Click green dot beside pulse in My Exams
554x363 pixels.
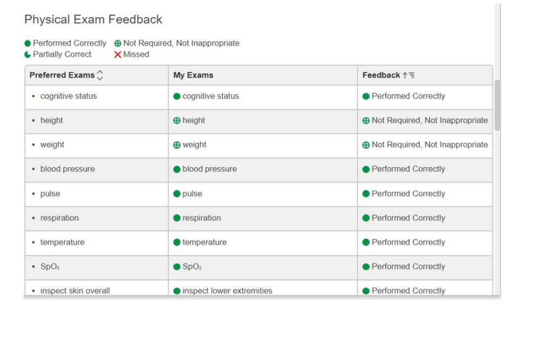pos(177,194)
